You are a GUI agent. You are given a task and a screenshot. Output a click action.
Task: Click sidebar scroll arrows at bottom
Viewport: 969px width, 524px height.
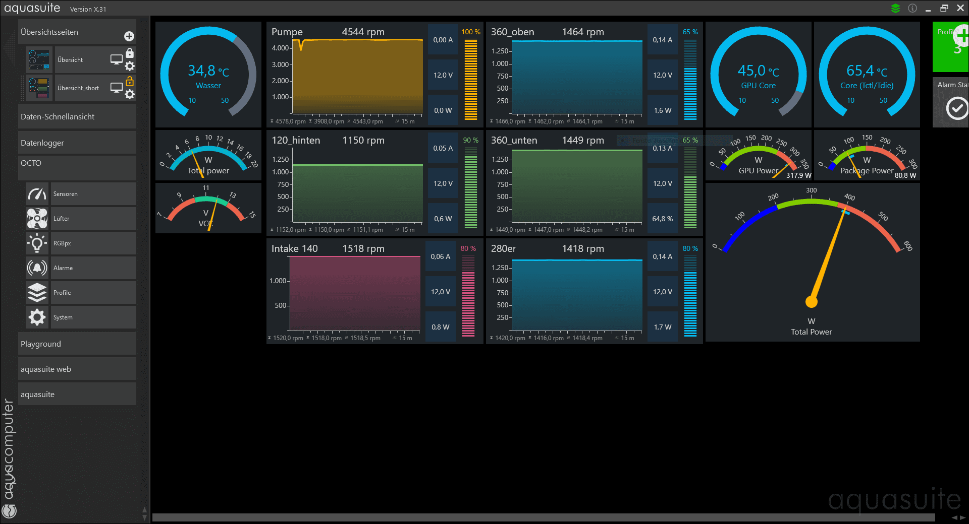tap(145, 513)
